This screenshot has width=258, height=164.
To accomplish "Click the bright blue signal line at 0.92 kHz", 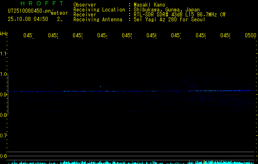I will (123, 91).
